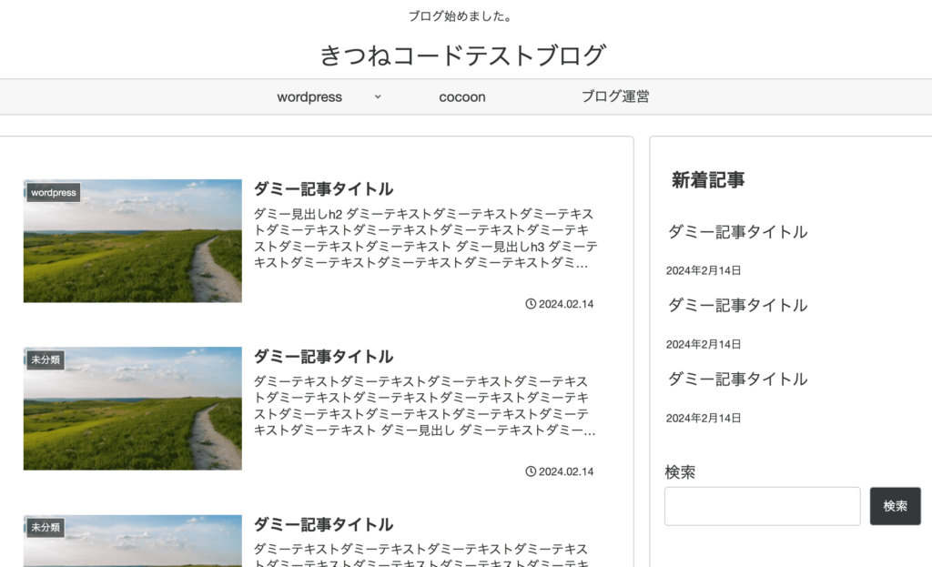
Task: Select the second article's 2024.02.14 date
Action: pyautogui.click(x=566, y=472)
